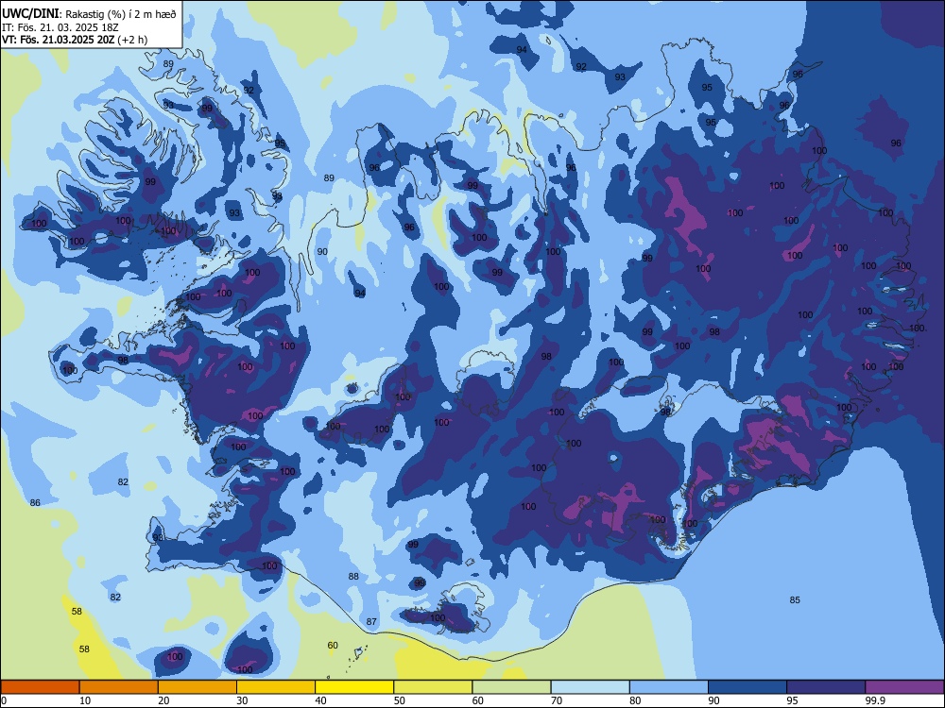
Task: Click the legend tick label '95'
Action: (x=792, y=700)
